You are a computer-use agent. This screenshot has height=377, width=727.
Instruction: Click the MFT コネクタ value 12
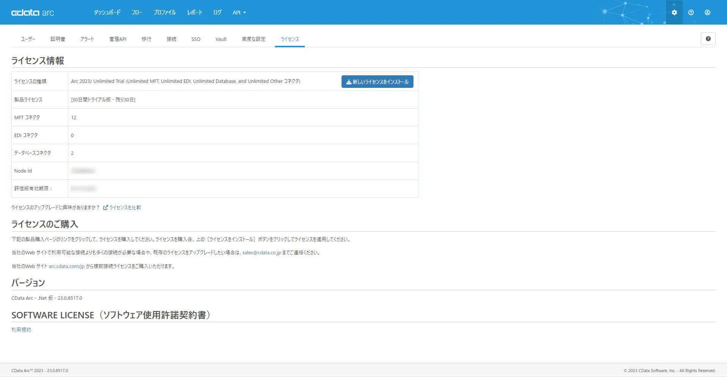coord(74,117)
